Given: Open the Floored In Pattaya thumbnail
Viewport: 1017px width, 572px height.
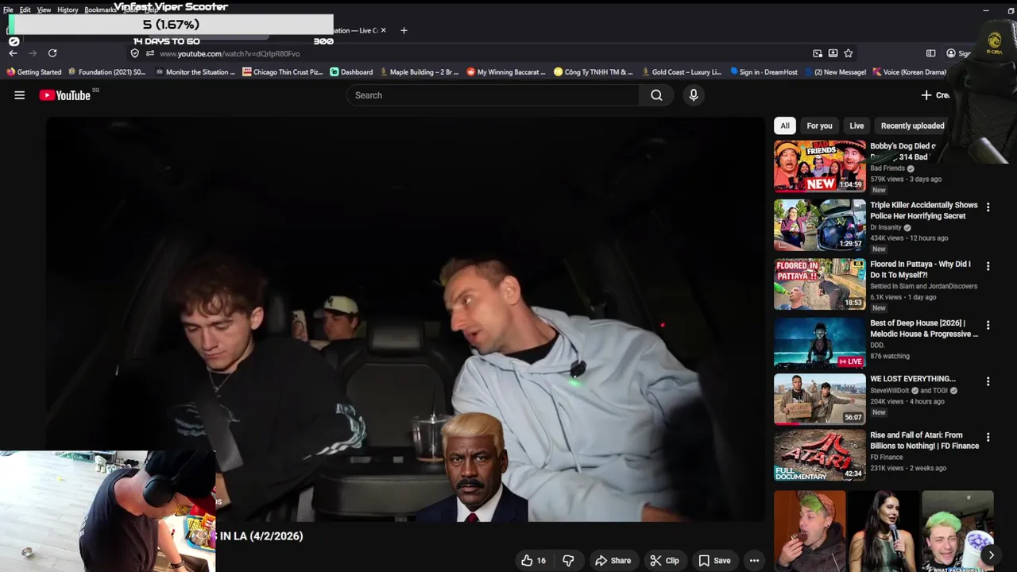Looking at the screenshot, I should 820,284.
